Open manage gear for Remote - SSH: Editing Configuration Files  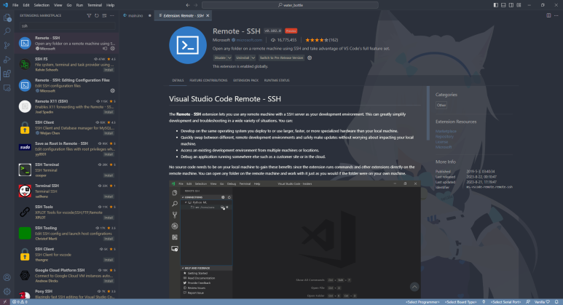(x=112, y=91)
